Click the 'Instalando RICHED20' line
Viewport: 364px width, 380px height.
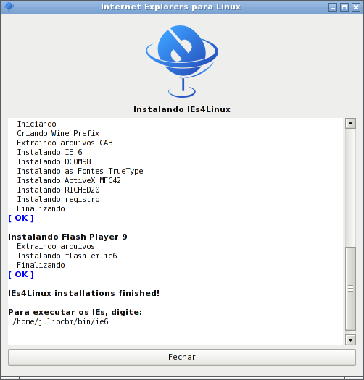[58, 190]
